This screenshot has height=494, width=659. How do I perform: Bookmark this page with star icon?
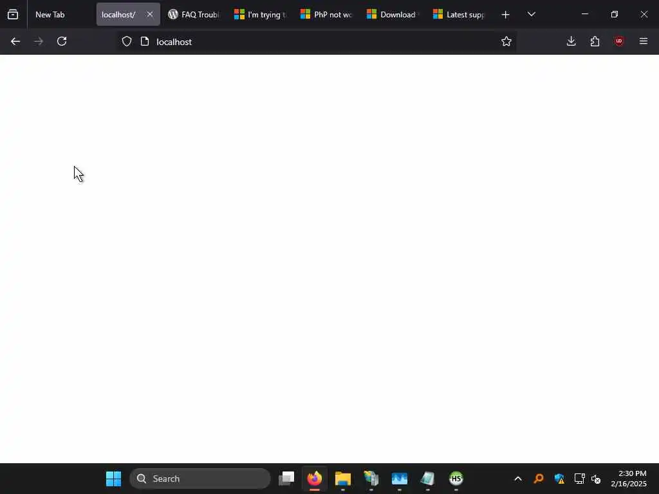point(506,41)
